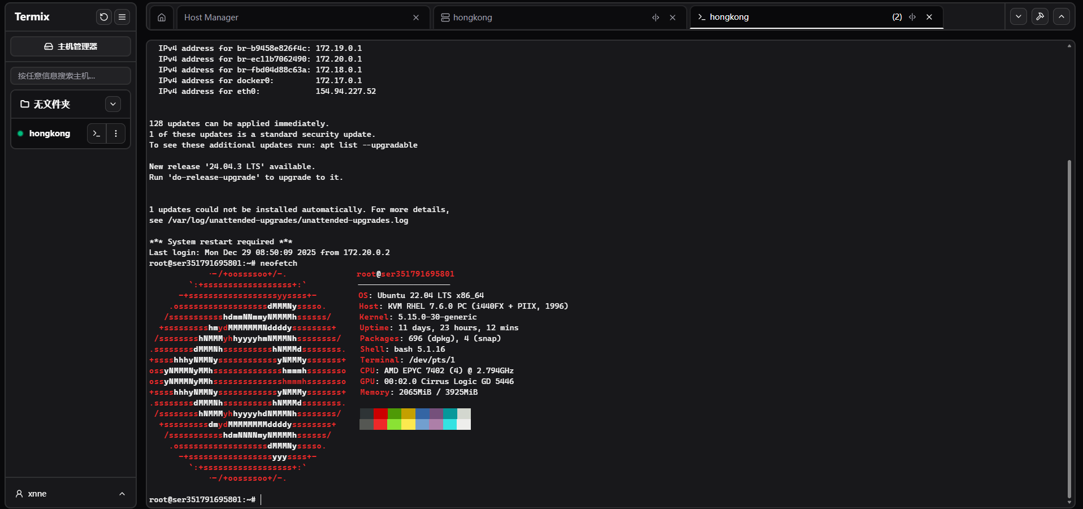Click the refresh icon beside the Termix title

click(103, 17)
